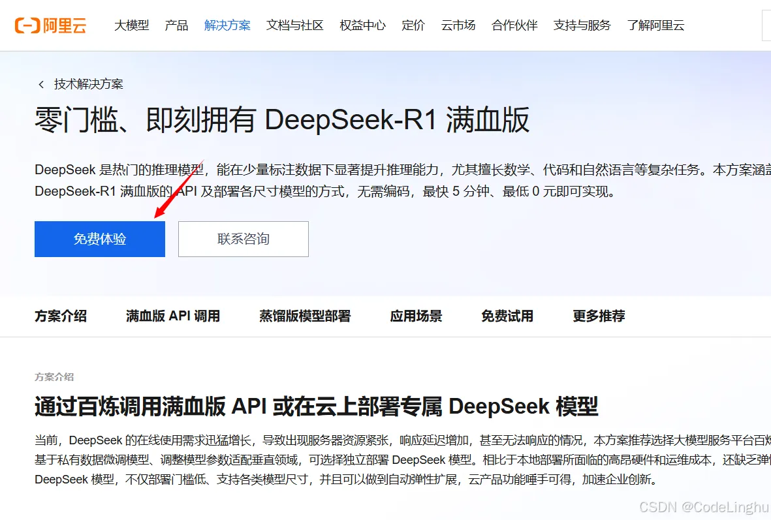Return to 技术解决方案 via breadcrumb link
The width and height of the screenshot is (771, 520).
tap(89, 85)
